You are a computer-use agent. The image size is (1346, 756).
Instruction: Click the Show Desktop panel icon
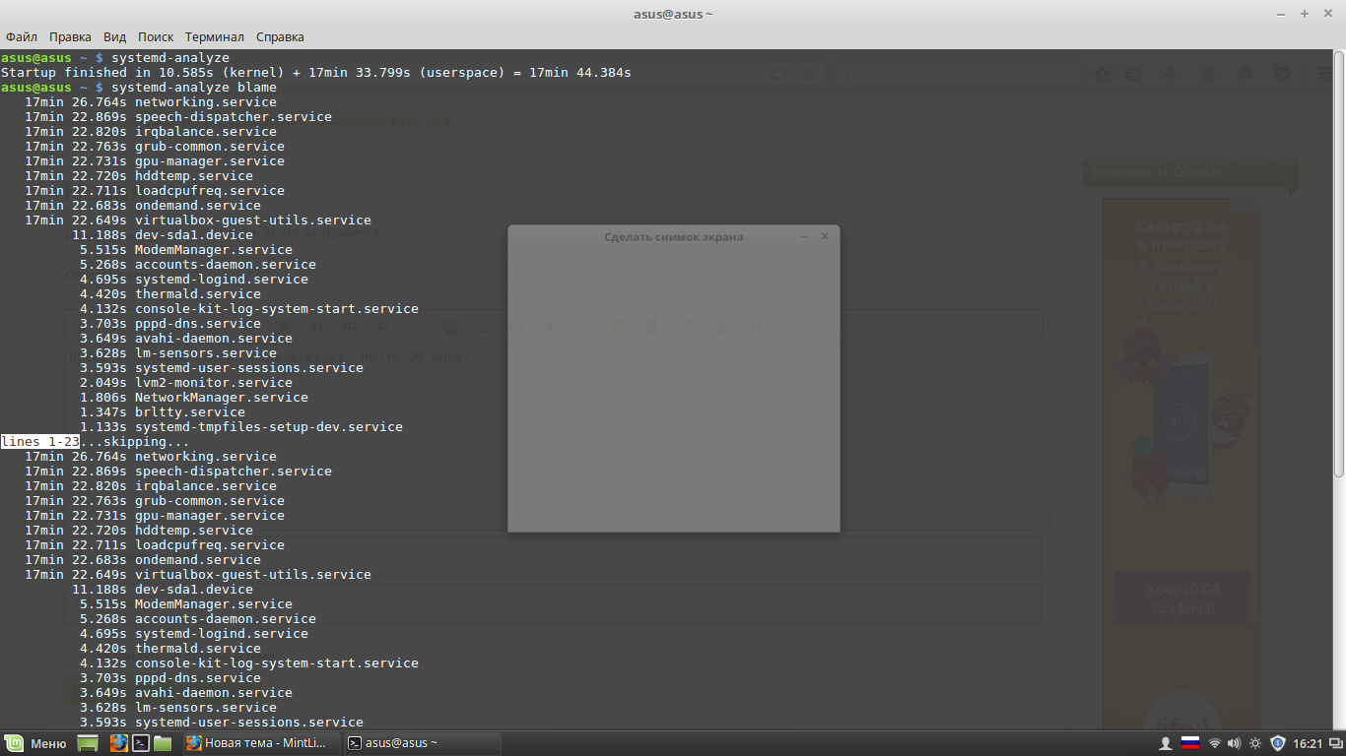88,743
